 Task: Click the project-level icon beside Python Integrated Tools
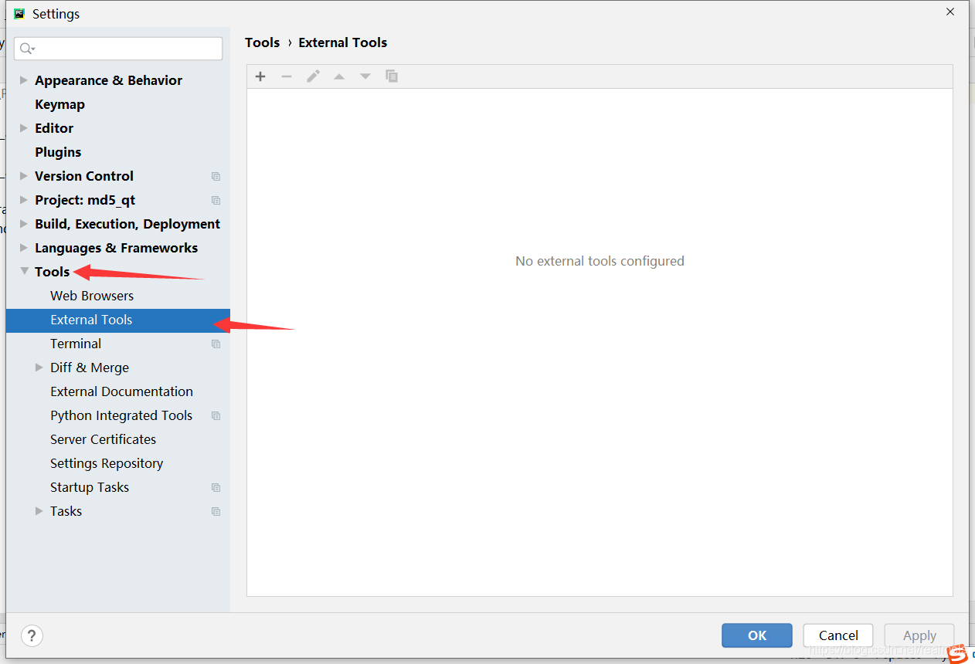tap(216, 415)
